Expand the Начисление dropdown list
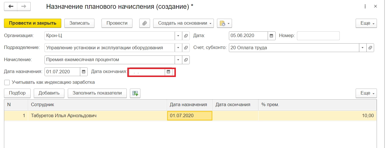Viewport: 386px width, 148px height. coord(178,60)
